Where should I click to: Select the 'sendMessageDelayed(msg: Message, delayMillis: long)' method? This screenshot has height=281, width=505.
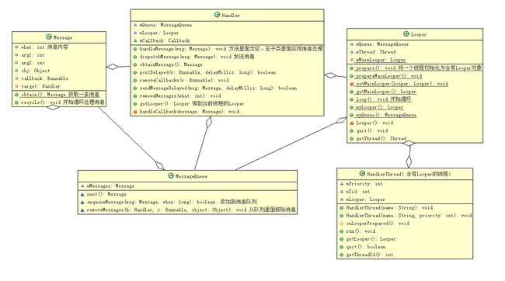pyautogui.click(x=218, y=88)
